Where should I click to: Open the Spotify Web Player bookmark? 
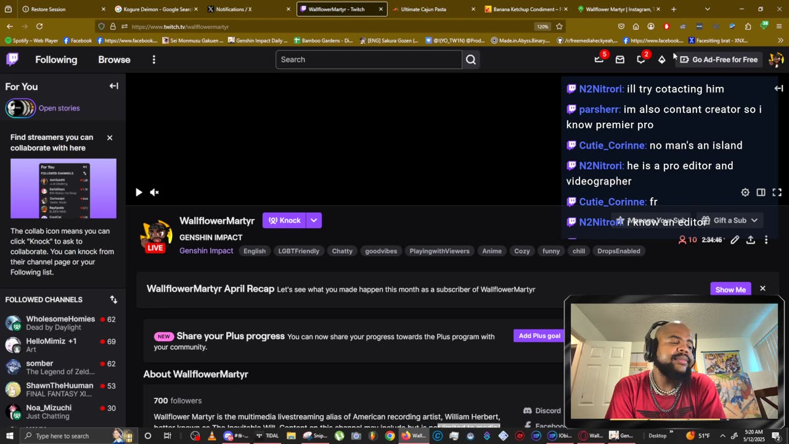point(31,41)
